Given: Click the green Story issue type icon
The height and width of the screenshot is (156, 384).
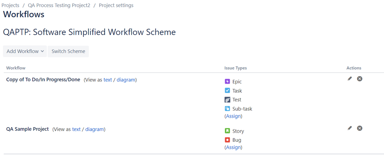Looking at the screenshot, I should [227, 131].
